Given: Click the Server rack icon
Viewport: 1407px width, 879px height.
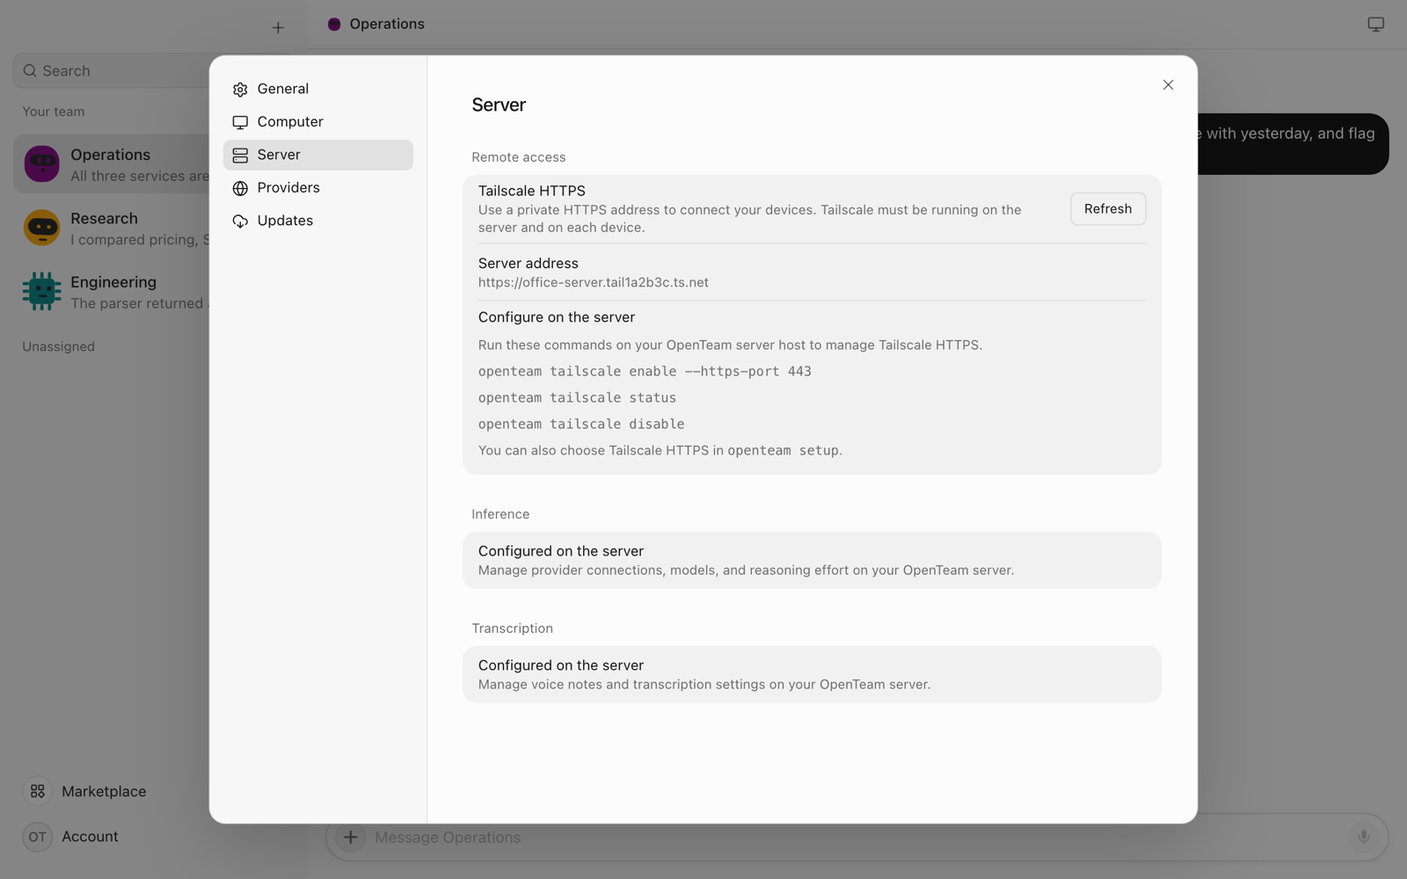Looking at the screenshot, I should (240, 156).
